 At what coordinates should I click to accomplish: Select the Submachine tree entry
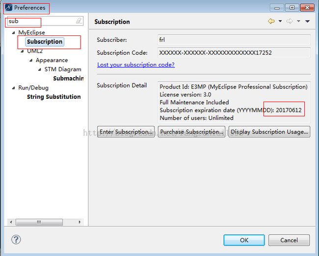[x=68, y=79]
